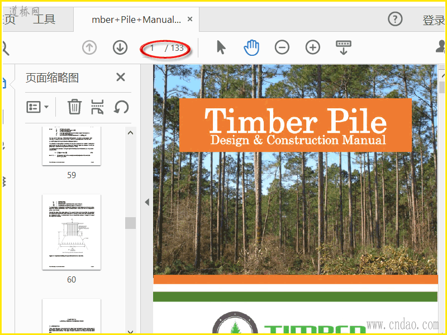Click the page thumbnails print layout icon
This screenshot has height=335, width=447.
(x=97, y=107)
